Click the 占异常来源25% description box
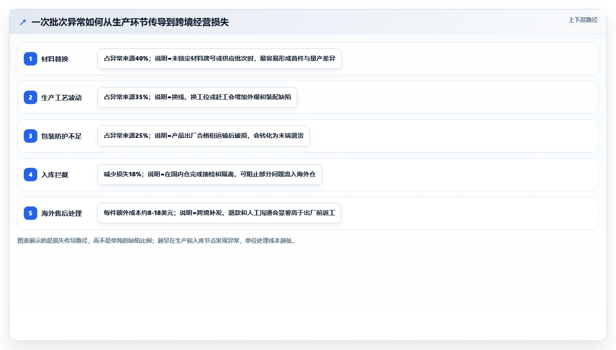The width and height of the screenshot is (616, 350). (x=203, y=136)
